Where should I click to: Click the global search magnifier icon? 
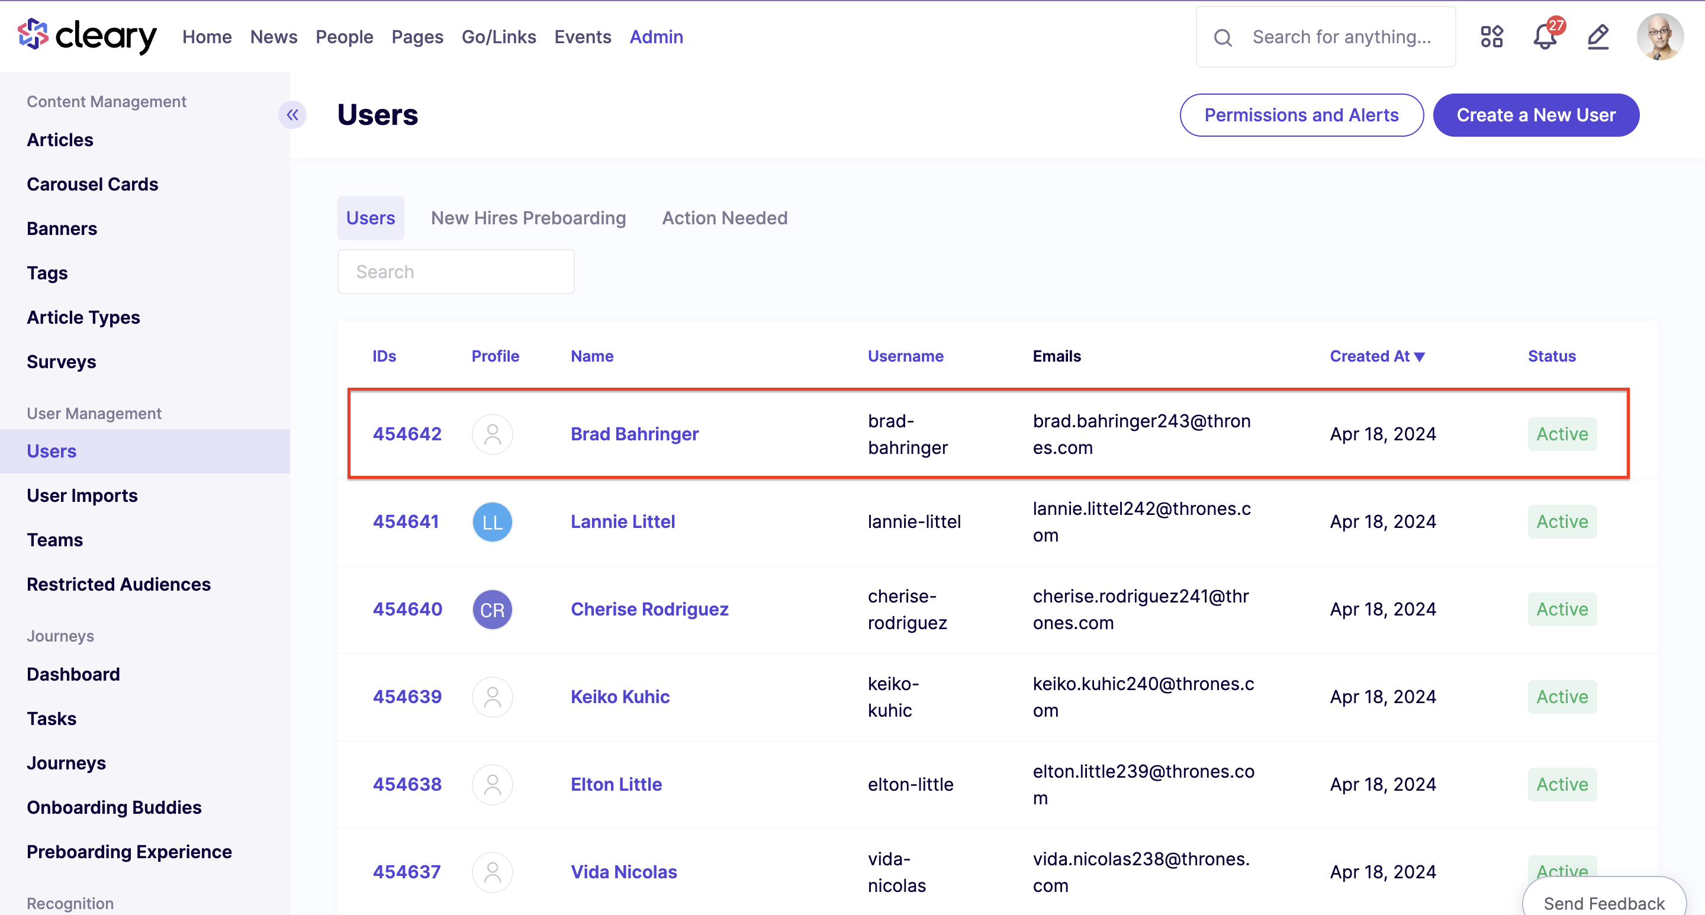tap(1223, 38)
